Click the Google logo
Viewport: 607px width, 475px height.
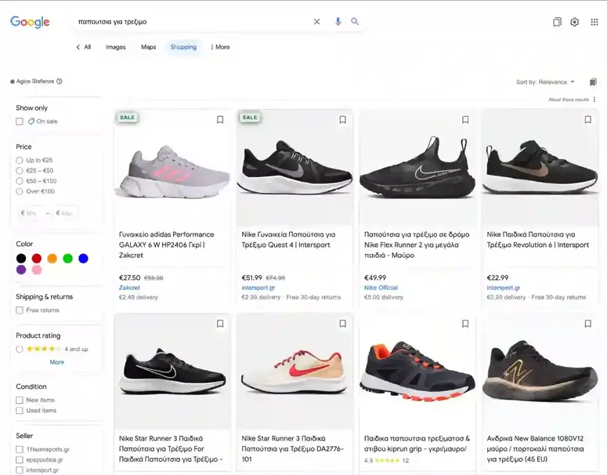tap(30, 22)
